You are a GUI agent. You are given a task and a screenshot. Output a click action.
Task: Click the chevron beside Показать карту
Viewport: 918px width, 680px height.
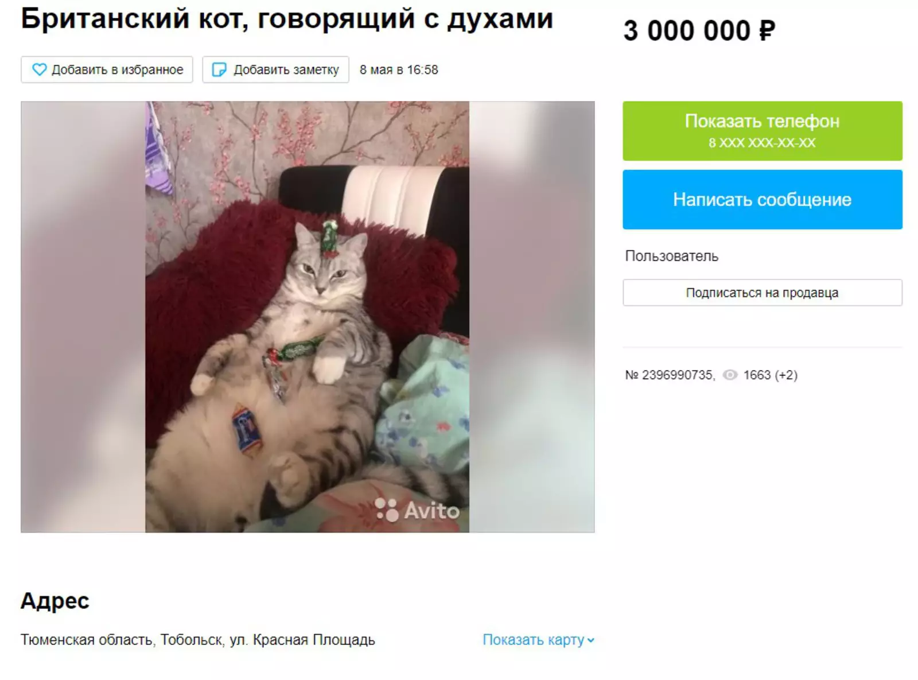click(x=591, y=640)
